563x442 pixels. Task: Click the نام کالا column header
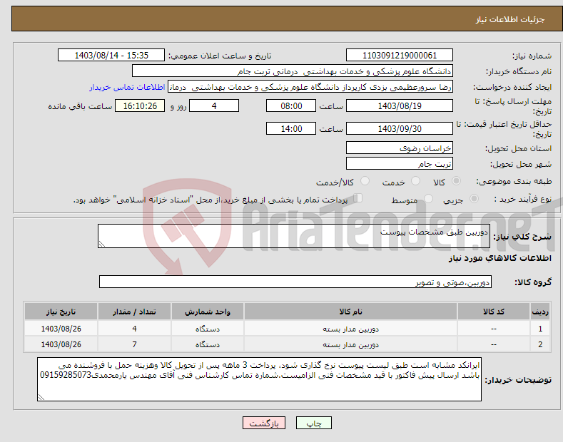pyautogui.click(x=350, y=312)
